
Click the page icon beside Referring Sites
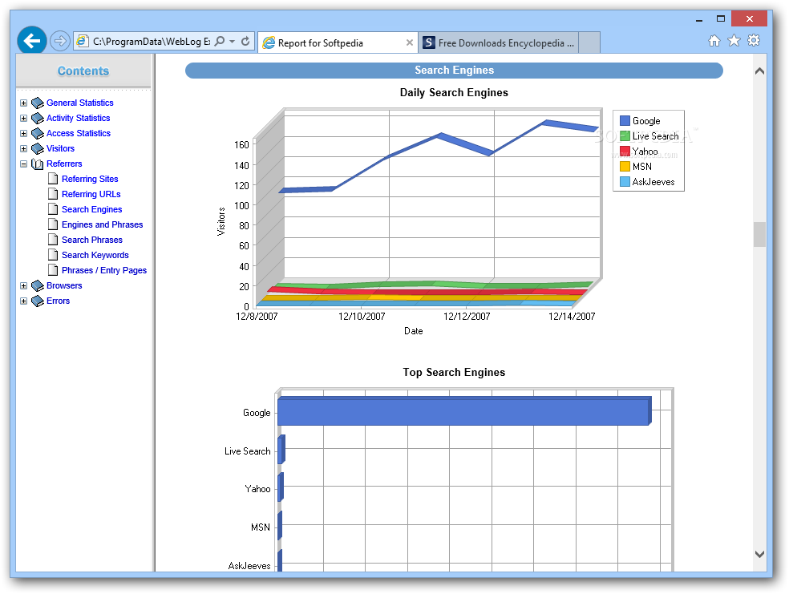53,179
